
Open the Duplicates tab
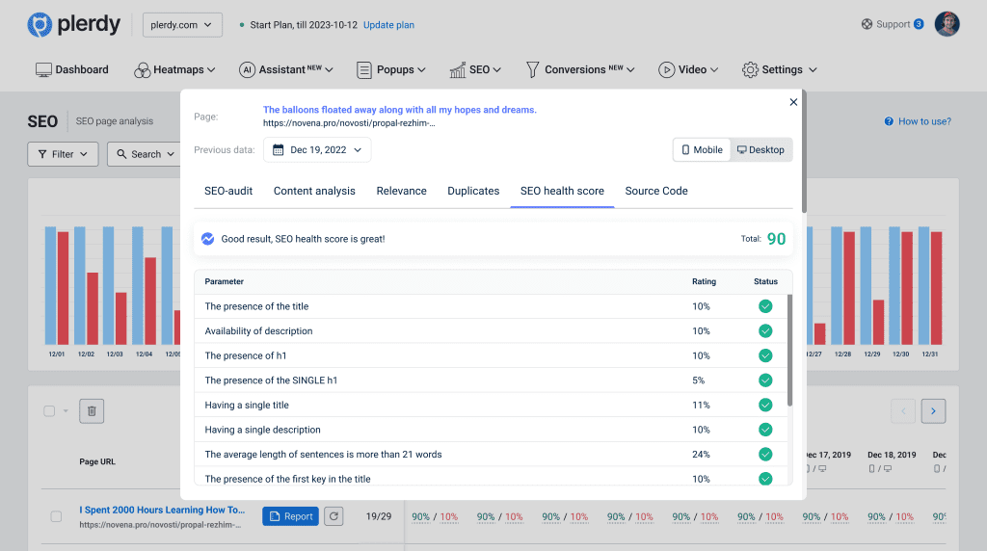(473, 191)
